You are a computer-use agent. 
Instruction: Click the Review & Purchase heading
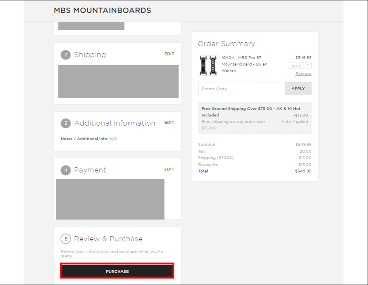point(108,239)
